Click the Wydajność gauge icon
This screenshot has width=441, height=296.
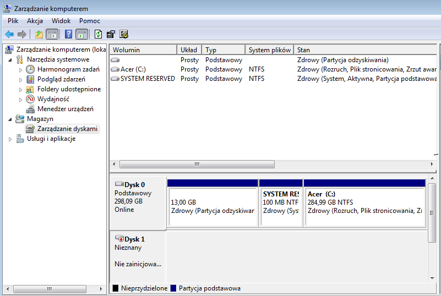[x=30, y=99]
